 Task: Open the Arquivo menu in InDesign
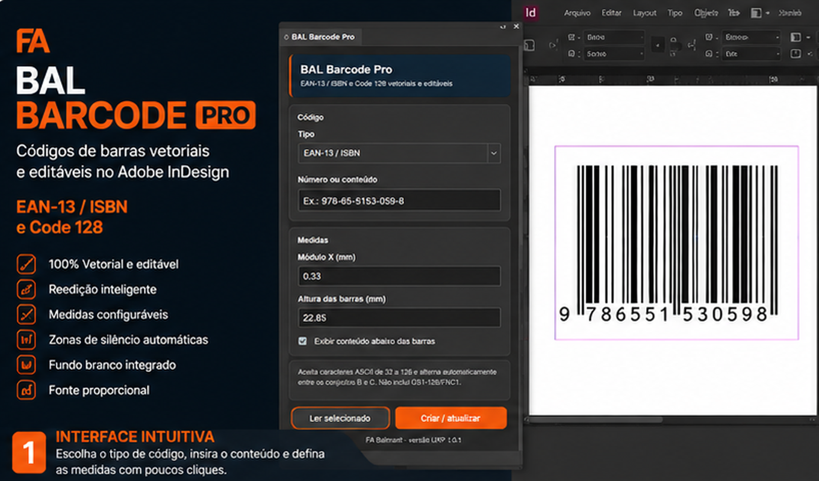[577, 13]
